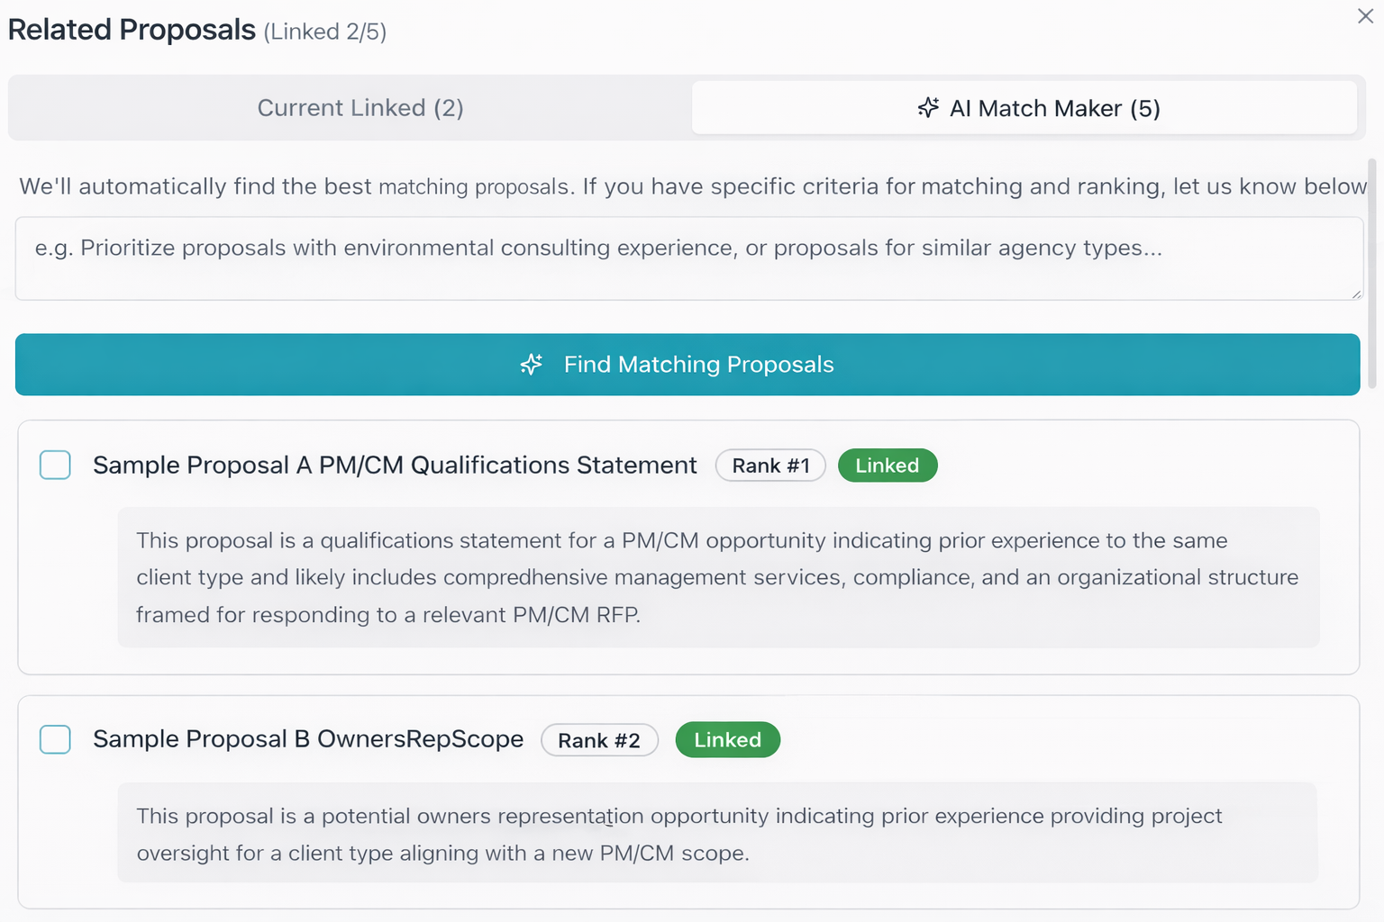Click the Find Matching Proposals button
The height and width of the screenshot is (922, 1384).
(x=687, y=365)
